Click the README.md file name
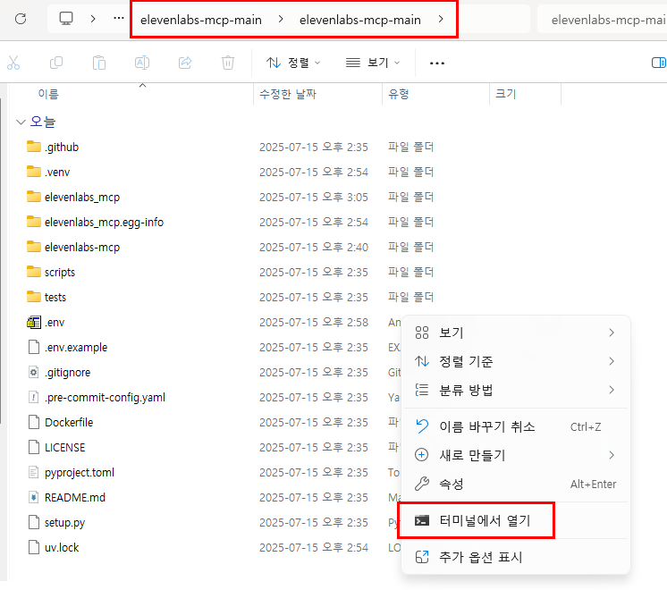The width and height of the screenshot is (667, 590). tap(75, 498)
